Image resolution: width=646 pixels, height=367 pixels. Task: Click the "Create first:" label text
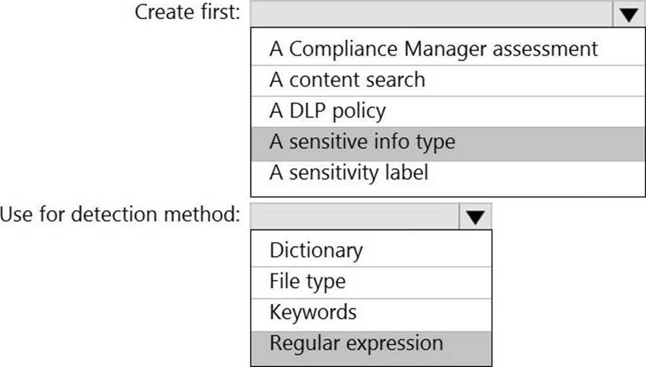tap(188, 13)
